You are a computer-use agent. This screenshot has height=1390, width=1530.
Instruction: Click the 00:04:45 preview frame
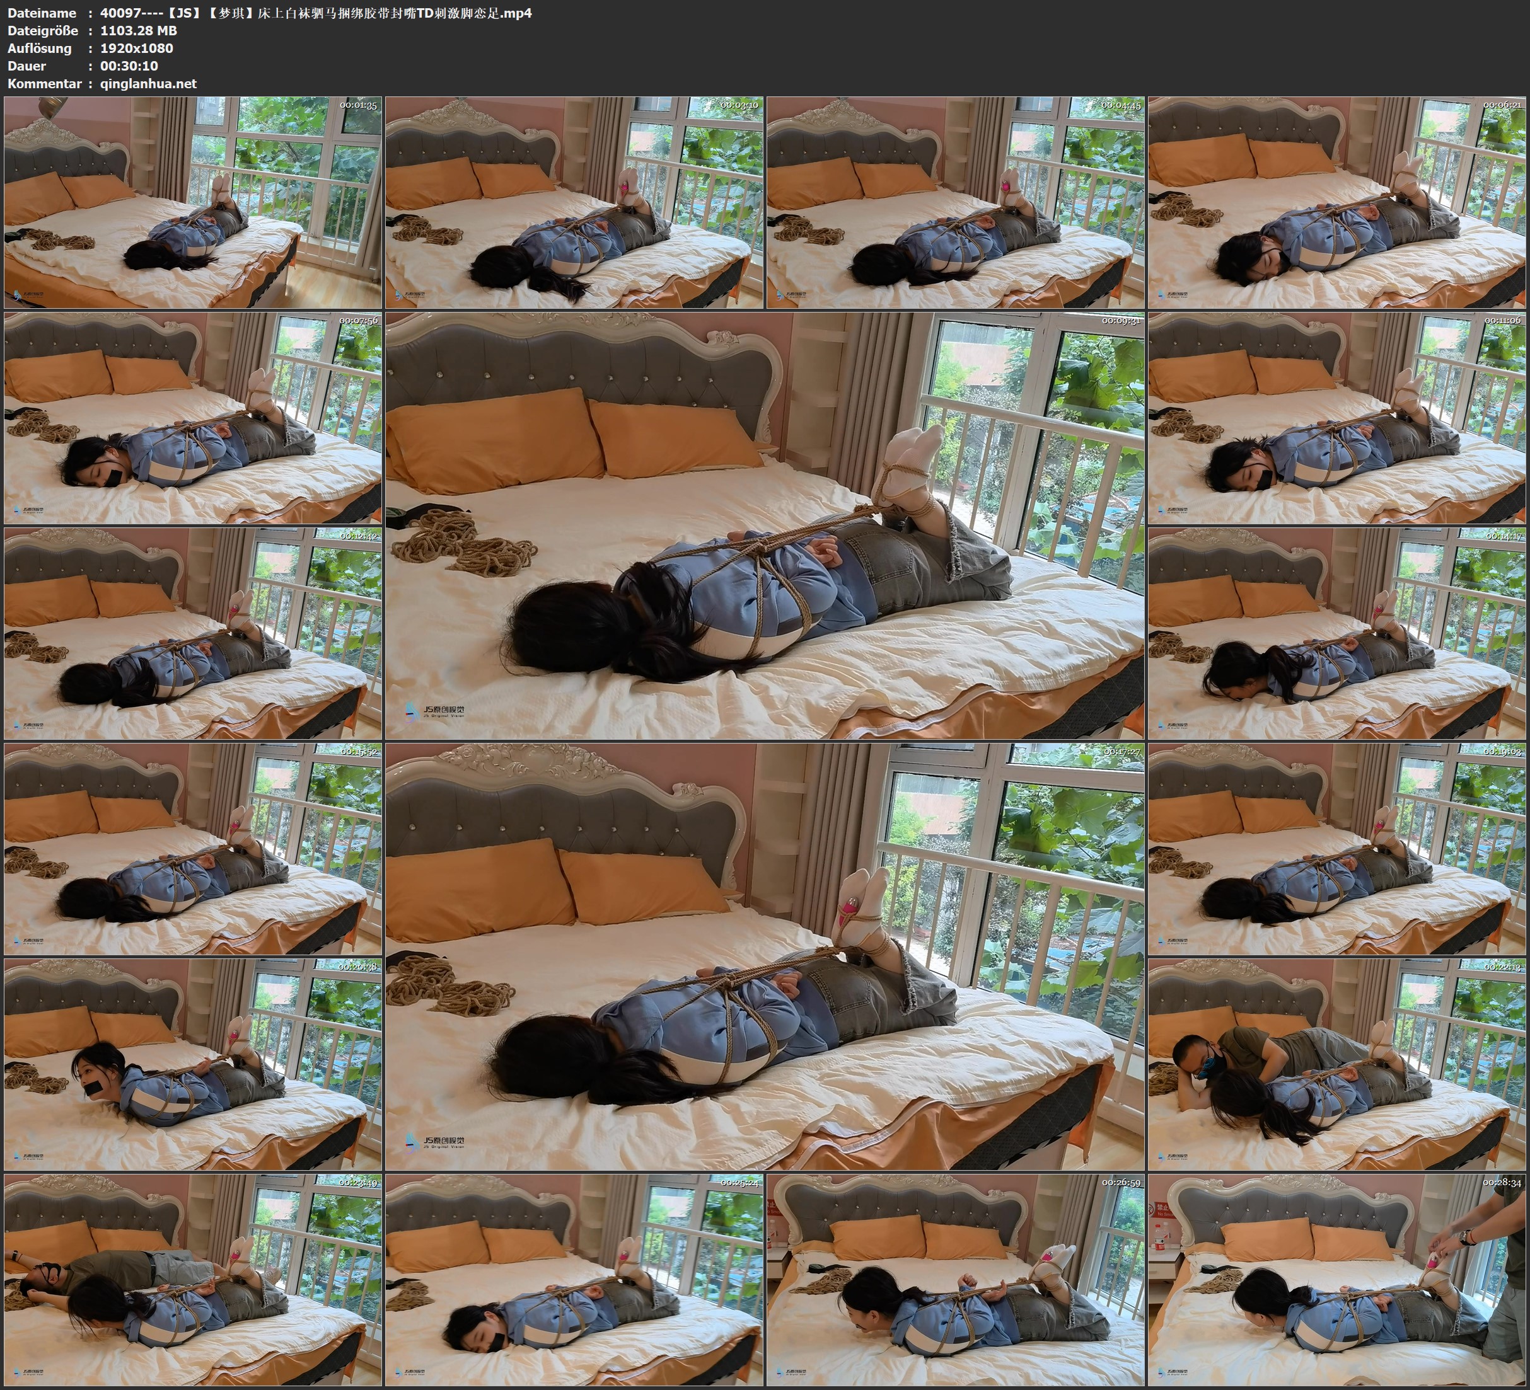pyautogui.click(x=956, y=202)
